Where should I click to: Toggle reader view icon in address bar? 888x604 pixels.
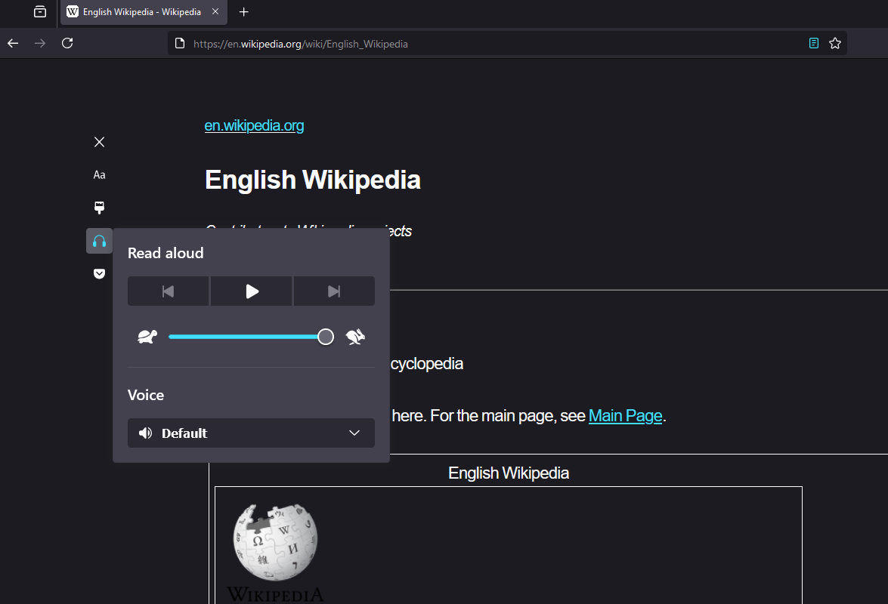coord(814,44)
